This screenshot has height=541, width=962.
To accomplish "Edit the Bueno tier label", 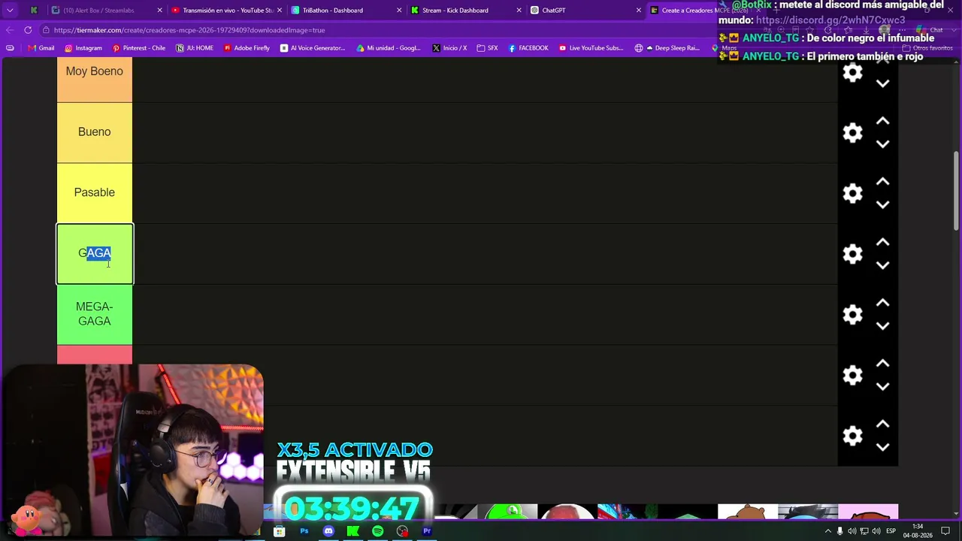I will point(95,131).
